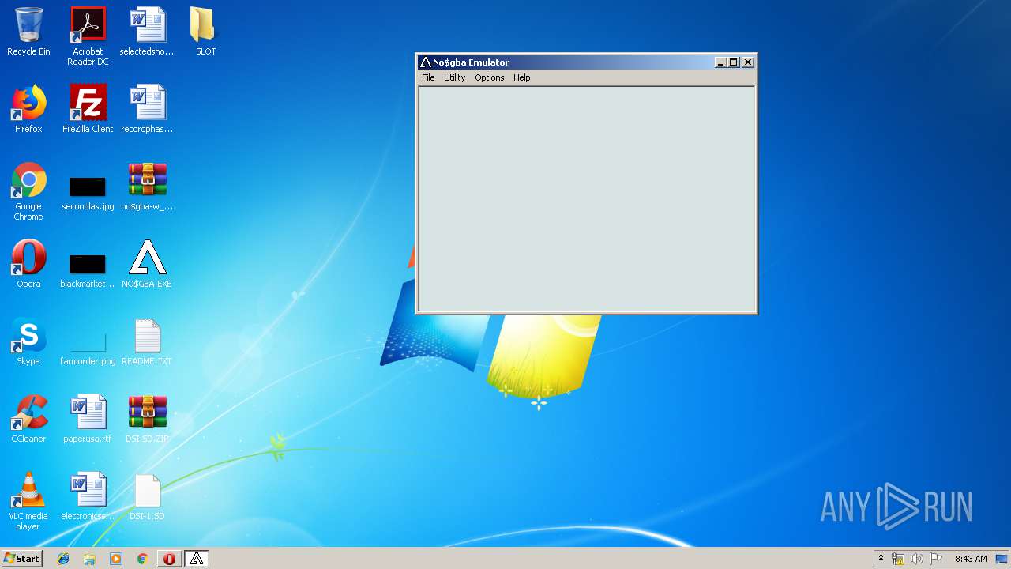Open the Help menu in No$gba
This screenshot has height=569, width=1011.
521,77
